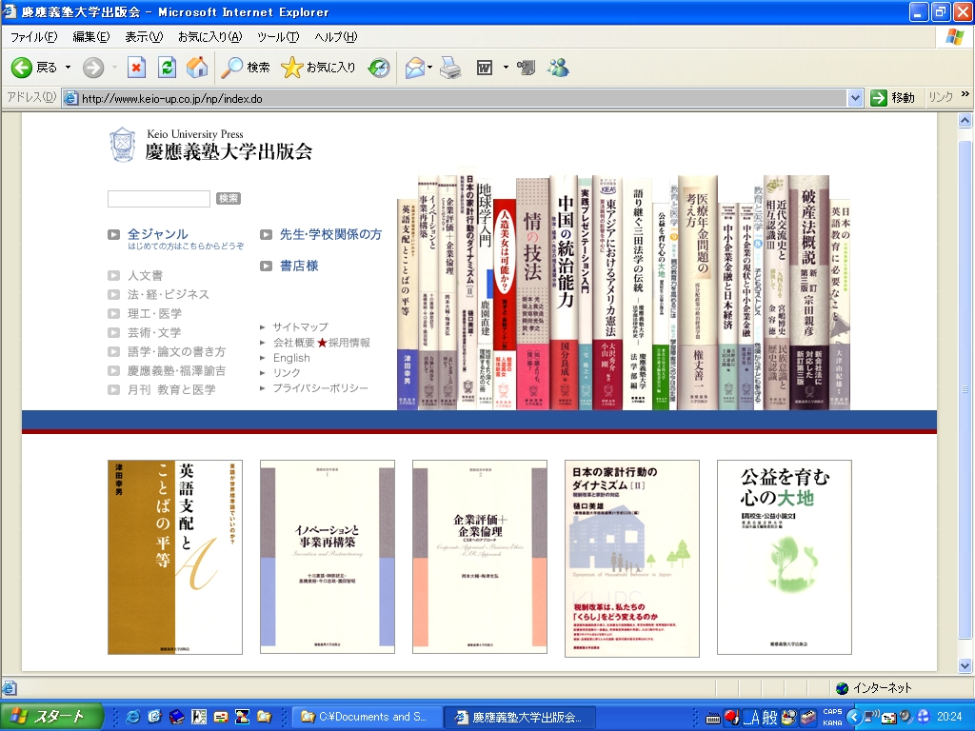The width and height of the screenshot is (975, 731).
Task: Click the Print toolbar icon
Action: [x=450, y=68]
